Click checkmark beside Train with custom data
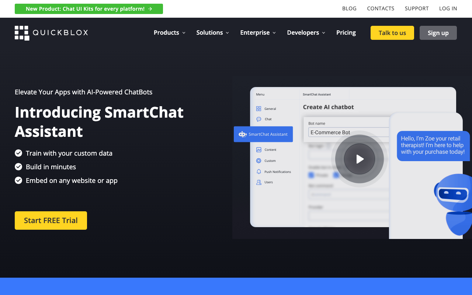Viewport: 472px width, 295px height. [x=18, y=153]
